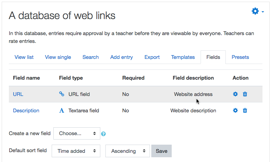This screenshot has width=272, height=162.
Task: Edit the URL field via gear icon
Action: tap(235, 94)
